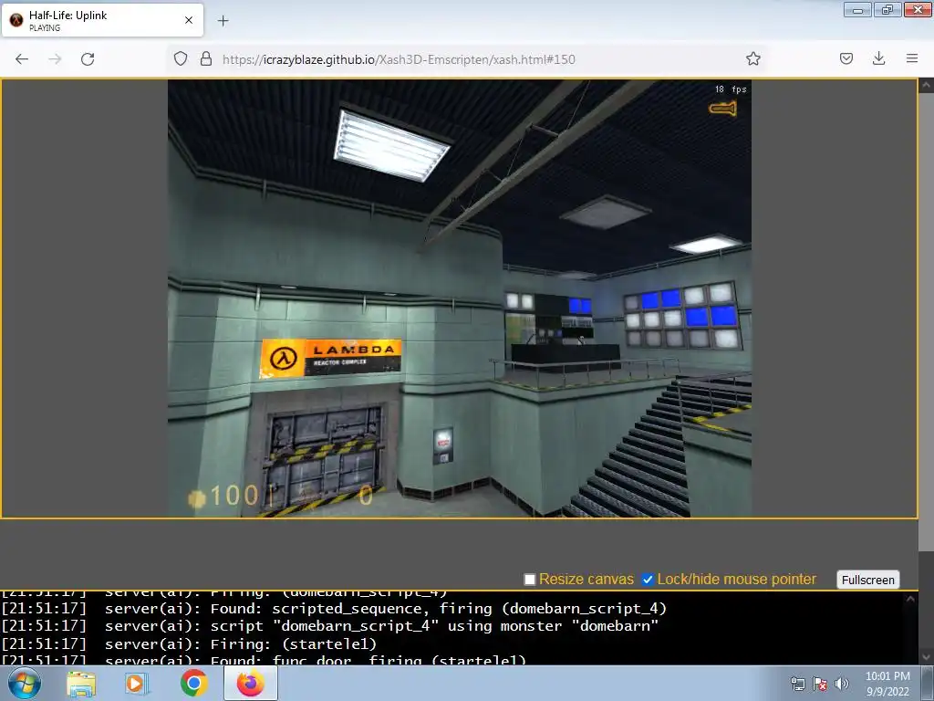Image resolution: width=934 pixels, height=701 pixels.
Task: Click the console log scroll-up arrow
Action: [x=910, y=599]
